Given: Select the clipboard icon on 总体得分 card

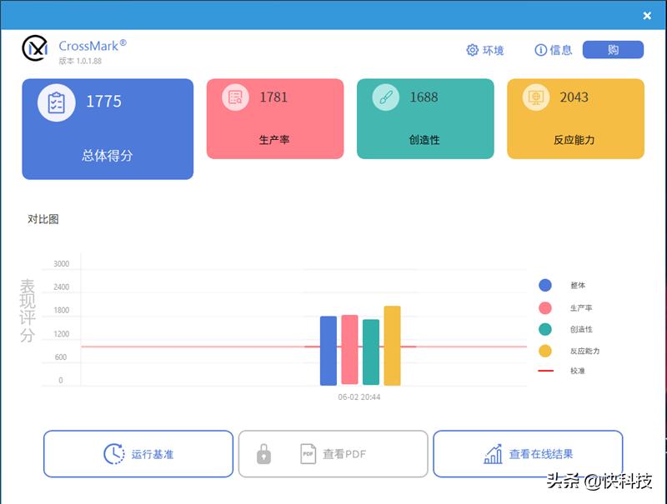Looking at the screenshot, I should 56,102.
